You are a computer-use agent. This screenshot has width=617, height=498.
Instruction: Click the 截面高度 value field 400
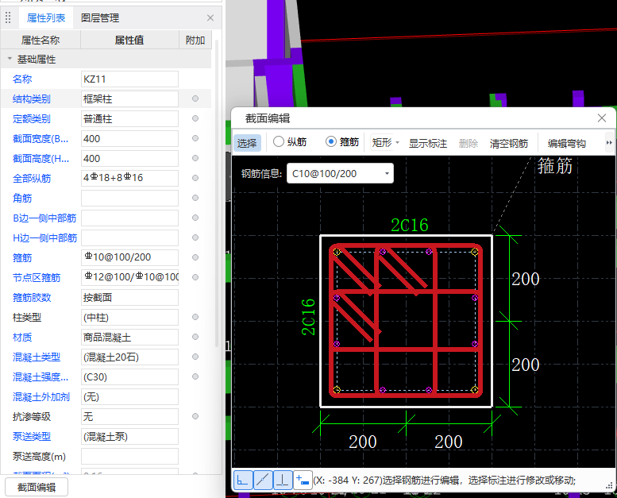click(x=129, y=158)
